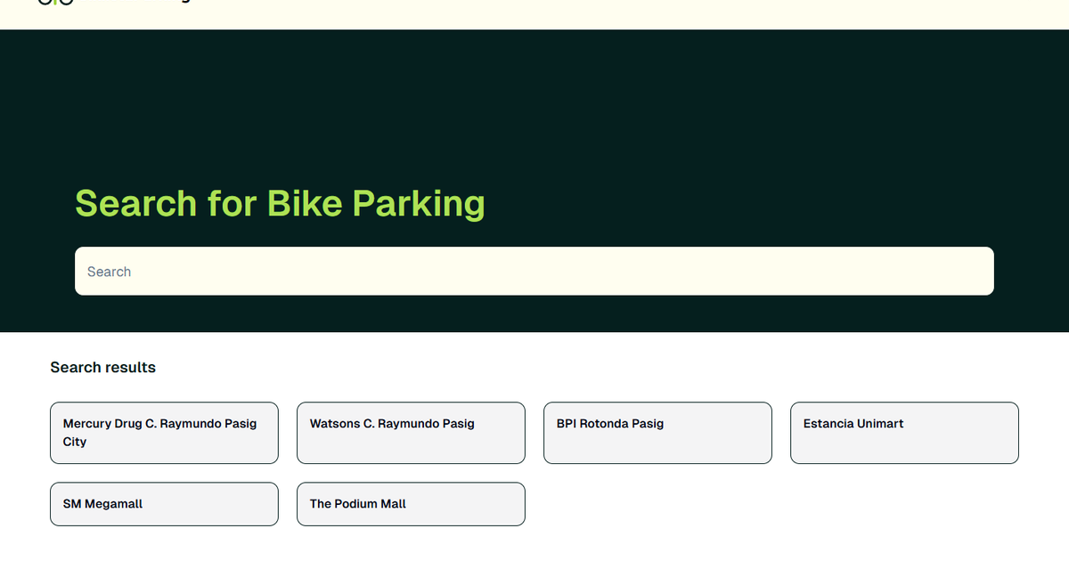The height and width of the screenshot is (561, 1069).
Task: Click the 'SM Megamall' label text
Action: pos(102,504)
